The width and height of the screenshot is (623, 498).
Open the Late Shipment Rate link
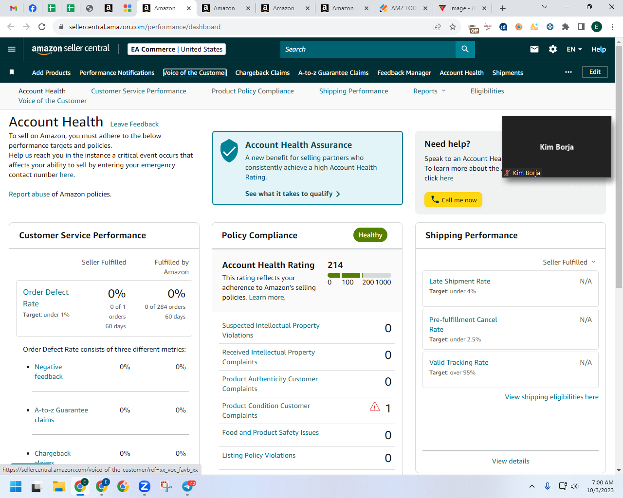459,281
